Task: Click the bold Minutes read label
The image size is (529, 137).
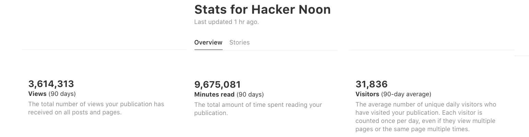Action: click(x=214, y=95)
